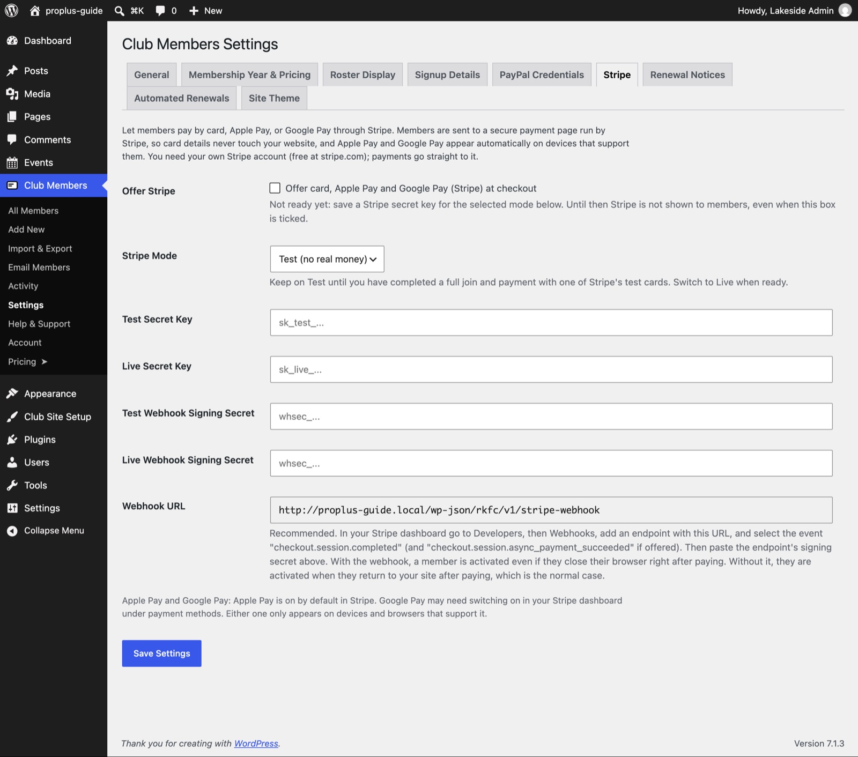Open the Signup Details tab
Image resolution: width=858 pixels, height=757 pixels.
(x=447, y=75)
